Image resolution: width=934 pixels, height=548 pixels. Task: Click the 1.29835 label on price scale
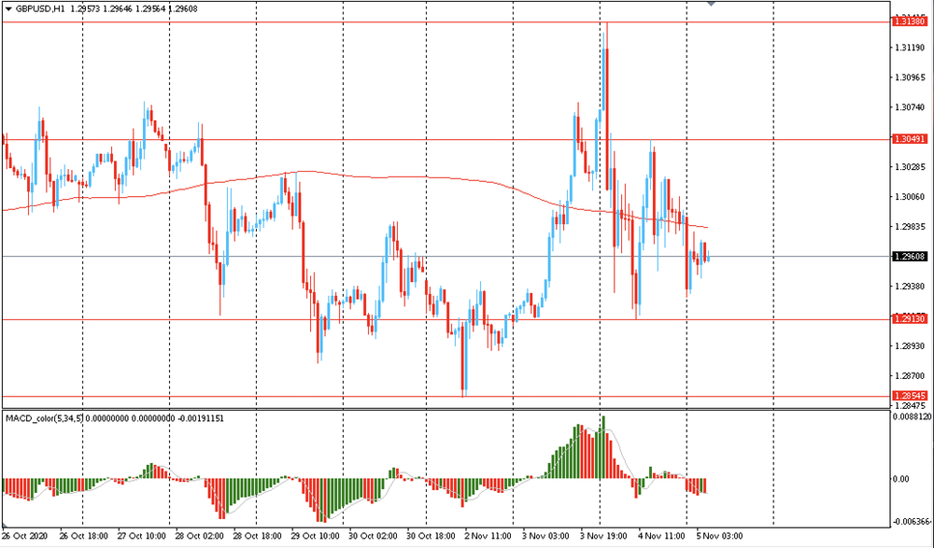(910, 227)
